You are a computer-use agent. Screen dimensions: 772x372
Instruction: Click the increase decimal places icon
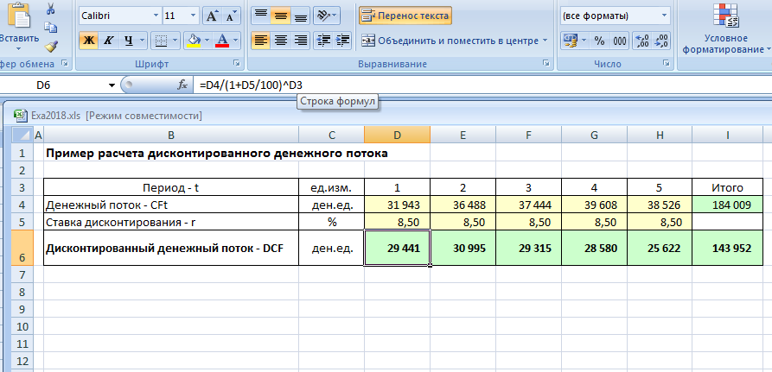point(641,41)
